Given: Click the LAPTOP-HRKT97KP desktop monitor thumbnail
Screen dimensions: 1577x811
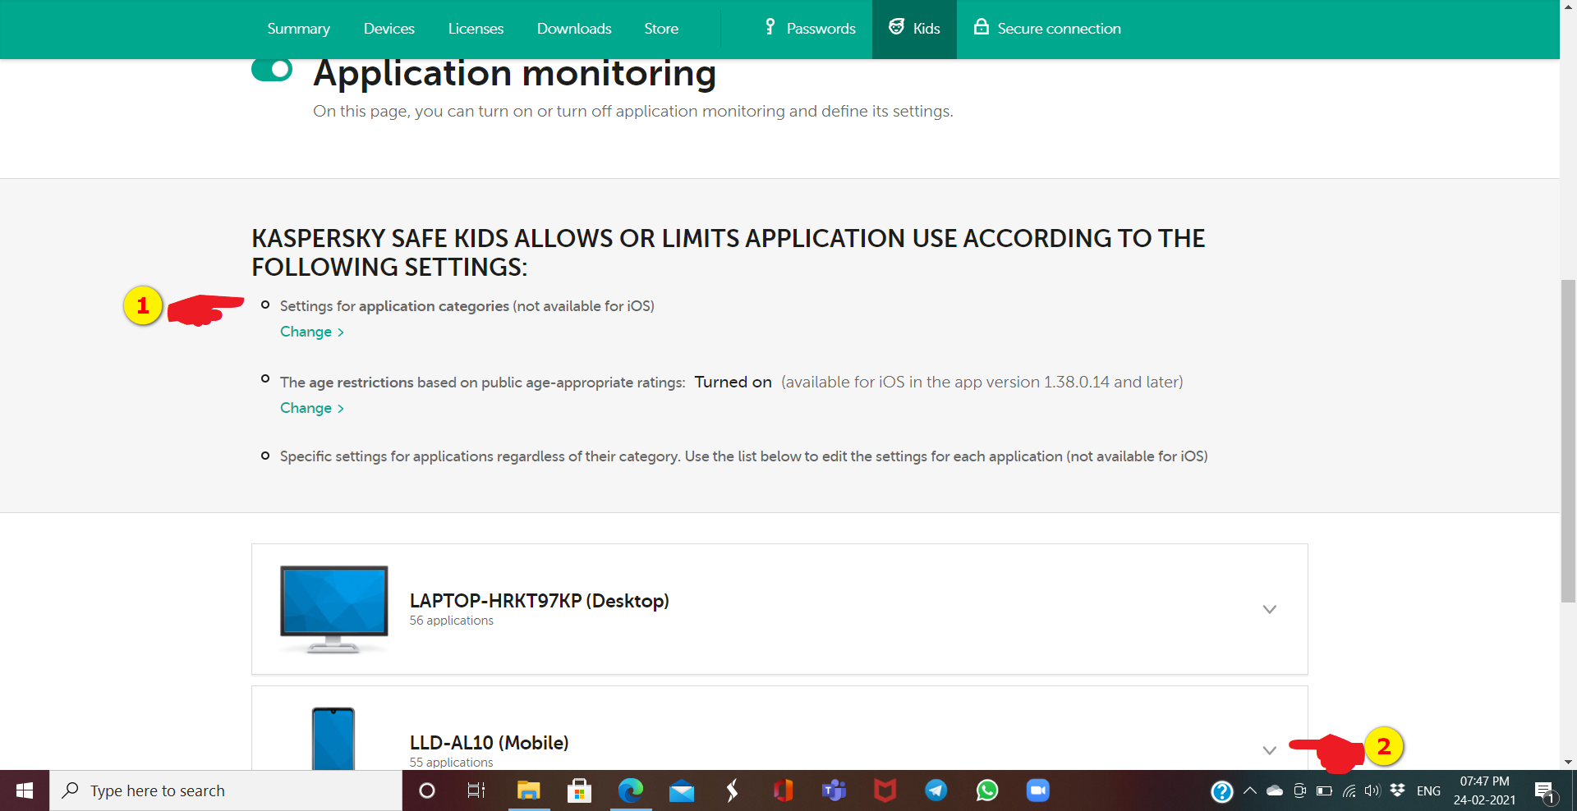Looking at the screenshot, I should (x=333, y=609).
